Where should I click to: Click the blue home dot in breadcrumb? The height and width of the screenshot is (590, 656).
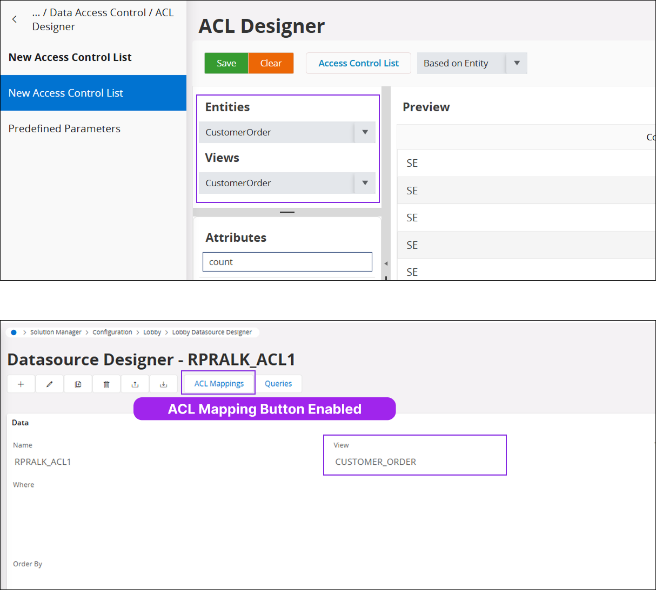click(x=14, y=333)
